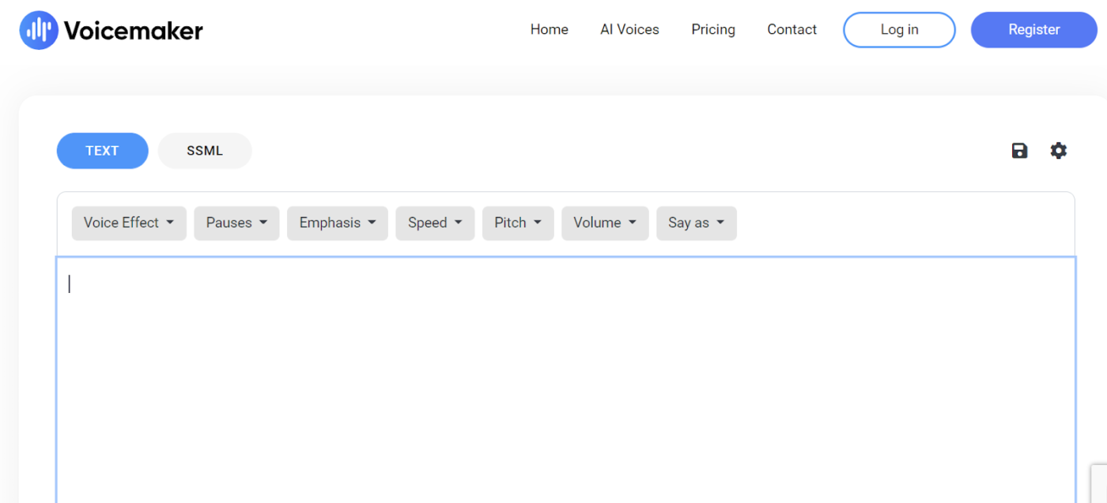The image size is (1107, 503).
Task: Switch to the TEXT input tab
Action: tap(102, 151)
